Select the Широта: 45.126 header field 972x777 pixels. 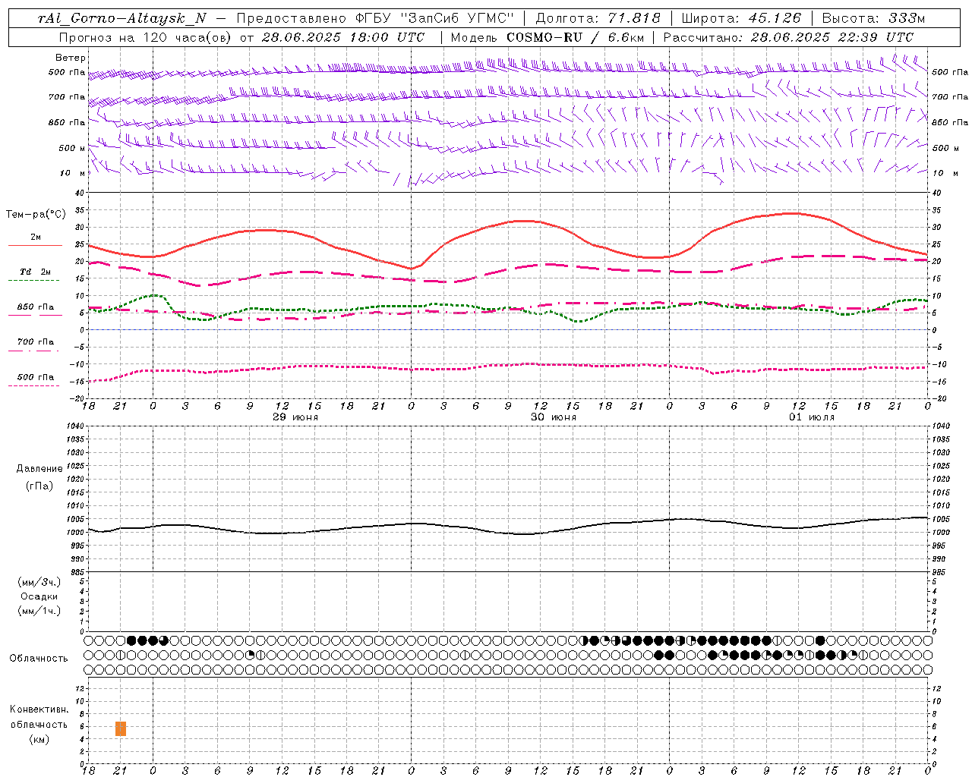click(741, 18)
